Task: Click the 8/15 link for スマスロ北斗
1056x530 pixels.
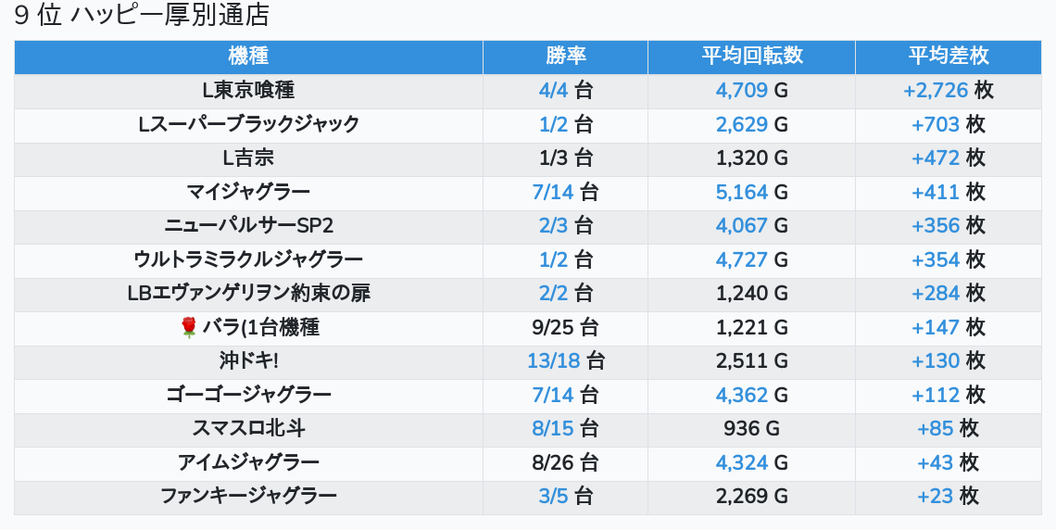Action: click(x=553, y=429)
